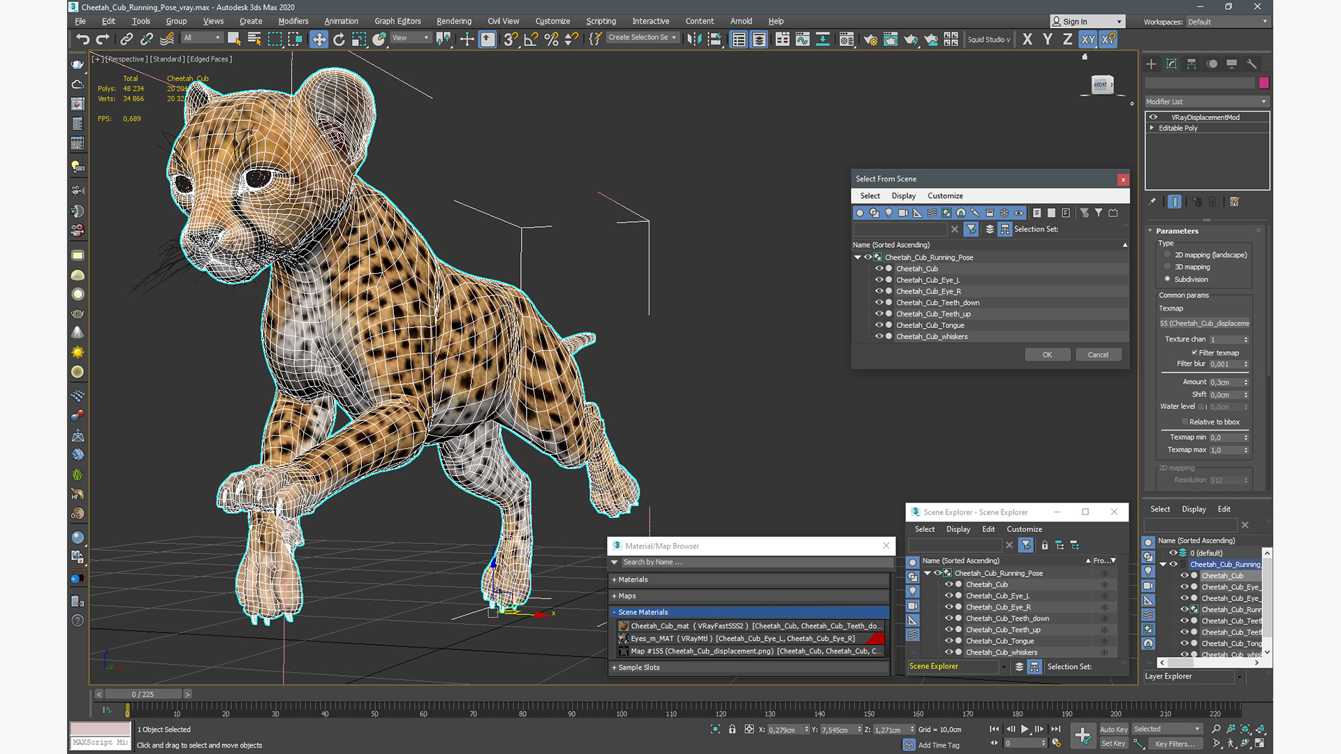The image size is (1341, 754).
Task: Select the Select and Link tool
Action: (126, 39)
